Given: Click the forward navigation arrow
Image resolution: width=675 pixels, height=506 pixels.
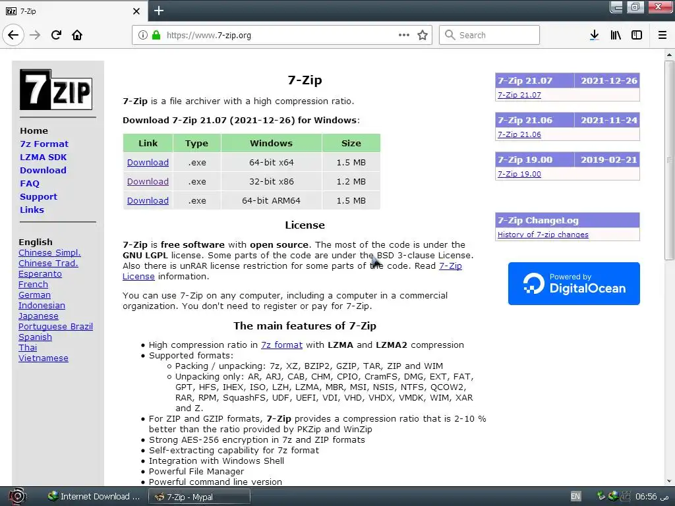Looking at the screenshot, I should click(35, 35).
